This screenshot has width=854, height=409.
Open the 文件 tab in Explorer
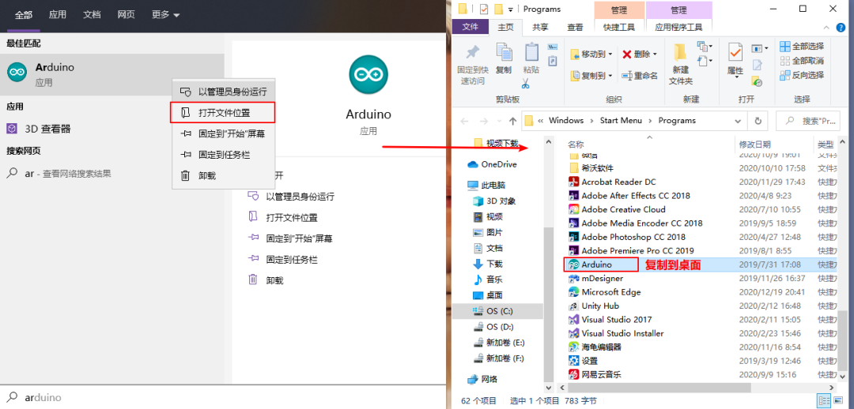click(470, 27)
